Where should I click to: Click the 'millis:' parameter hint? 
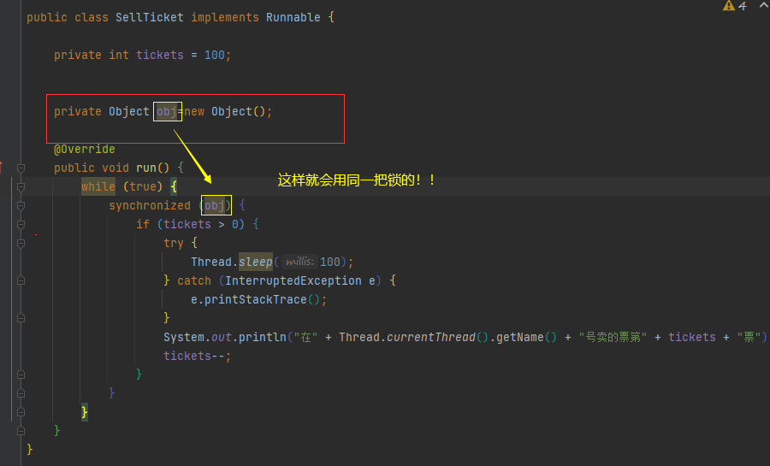299,262
